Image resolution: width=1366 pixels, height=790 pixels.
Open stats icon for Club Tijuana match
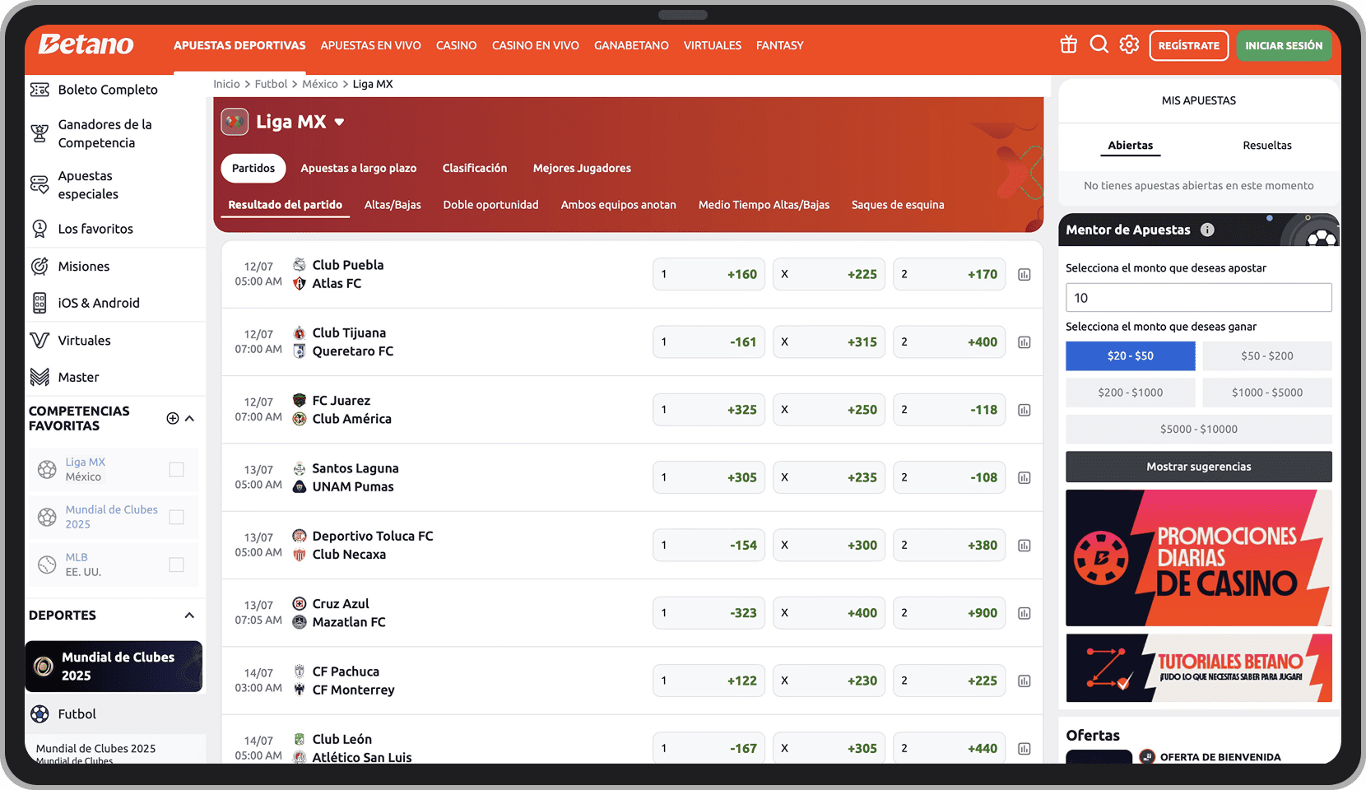tap(1024, 342)
